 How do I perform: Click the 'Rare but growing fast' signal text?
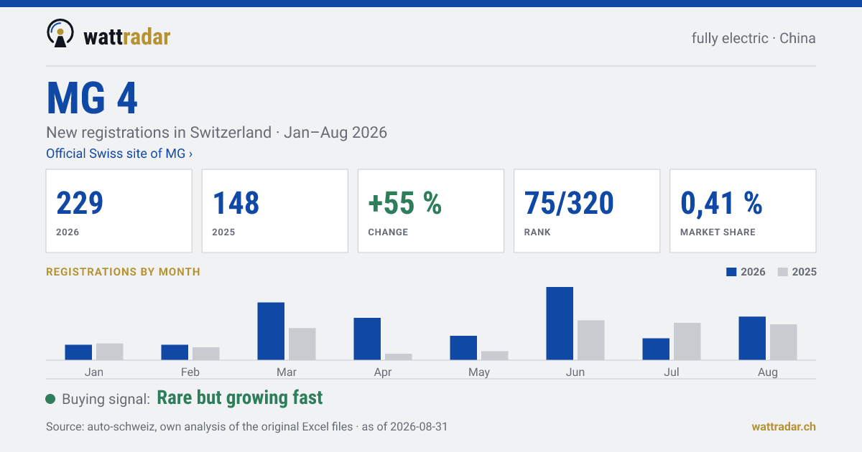[240, 398]
